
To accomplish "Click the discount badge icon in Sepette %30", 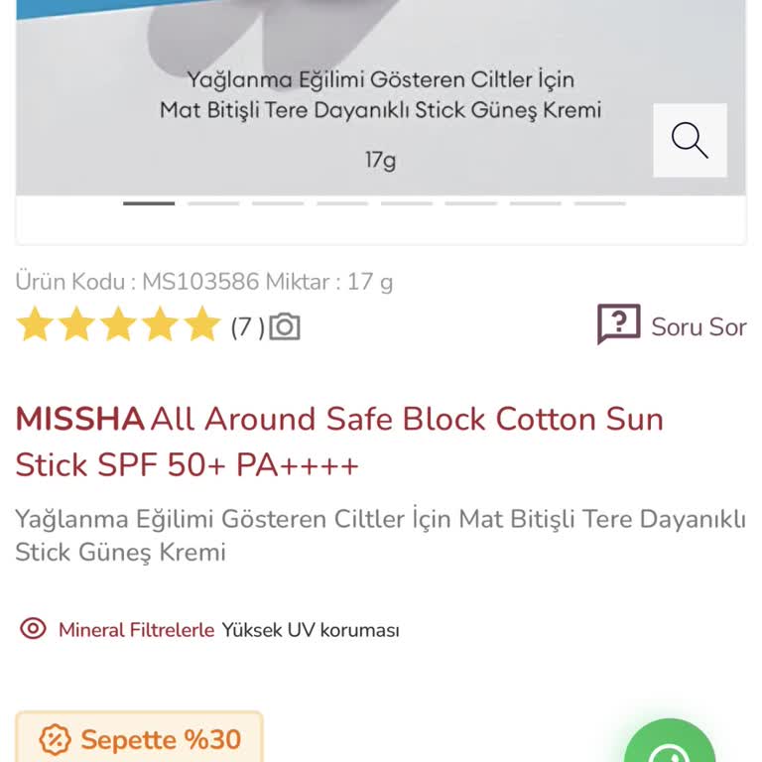I will click(x=55, y=739).
